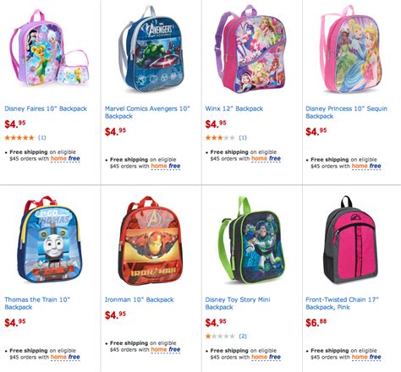Open the (1) review count for Winx backpack
The image size is (401, 372).
243,138
